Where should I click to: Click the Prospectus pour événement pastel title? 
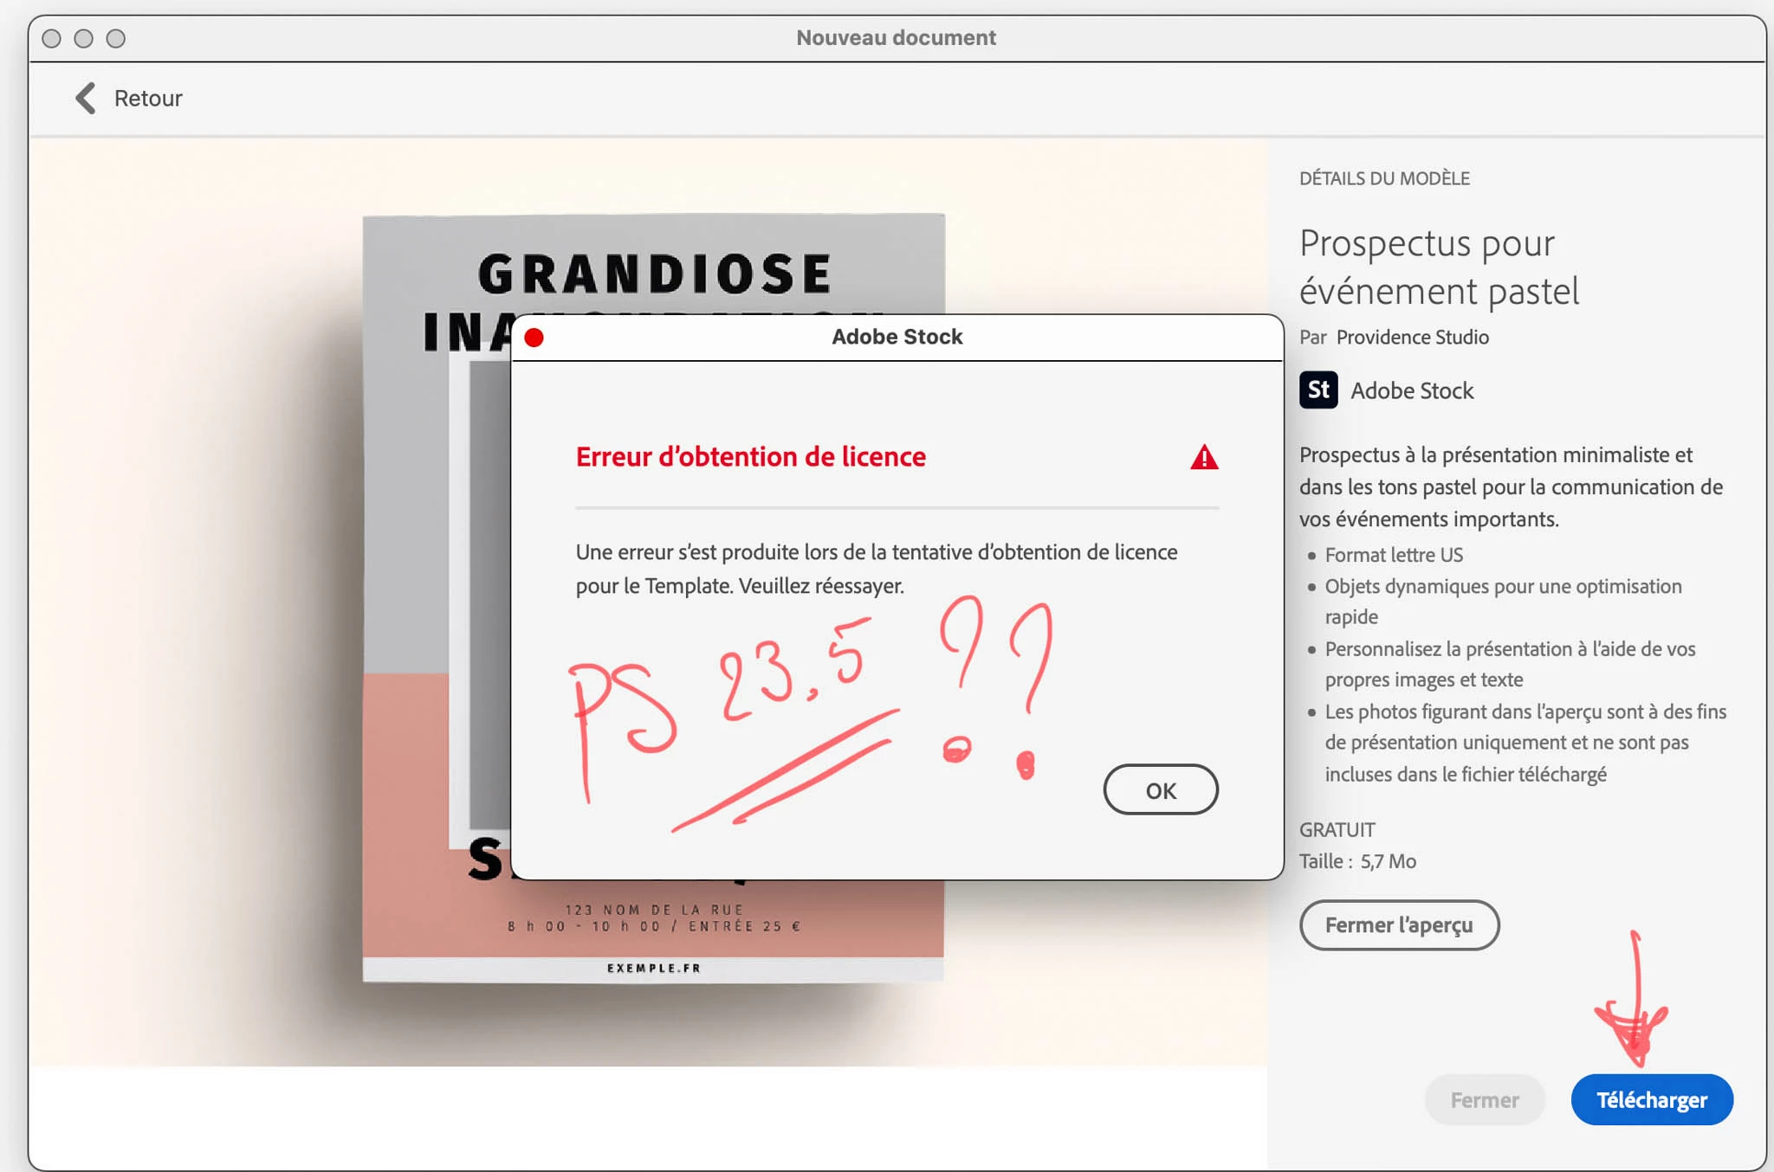tap(1438, 267)
